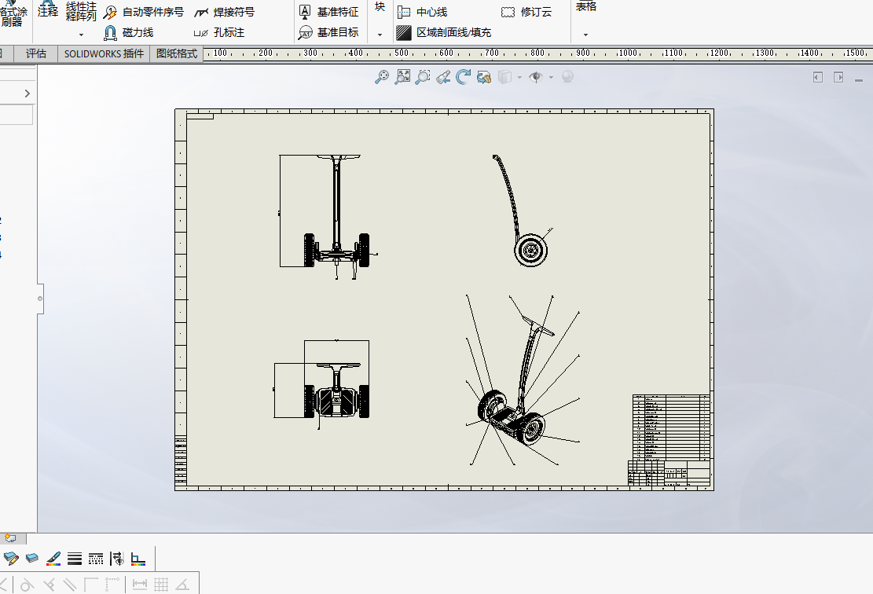
Task: Click the Datum Target (基准目标) tool
Action: [x=328, y=33]
